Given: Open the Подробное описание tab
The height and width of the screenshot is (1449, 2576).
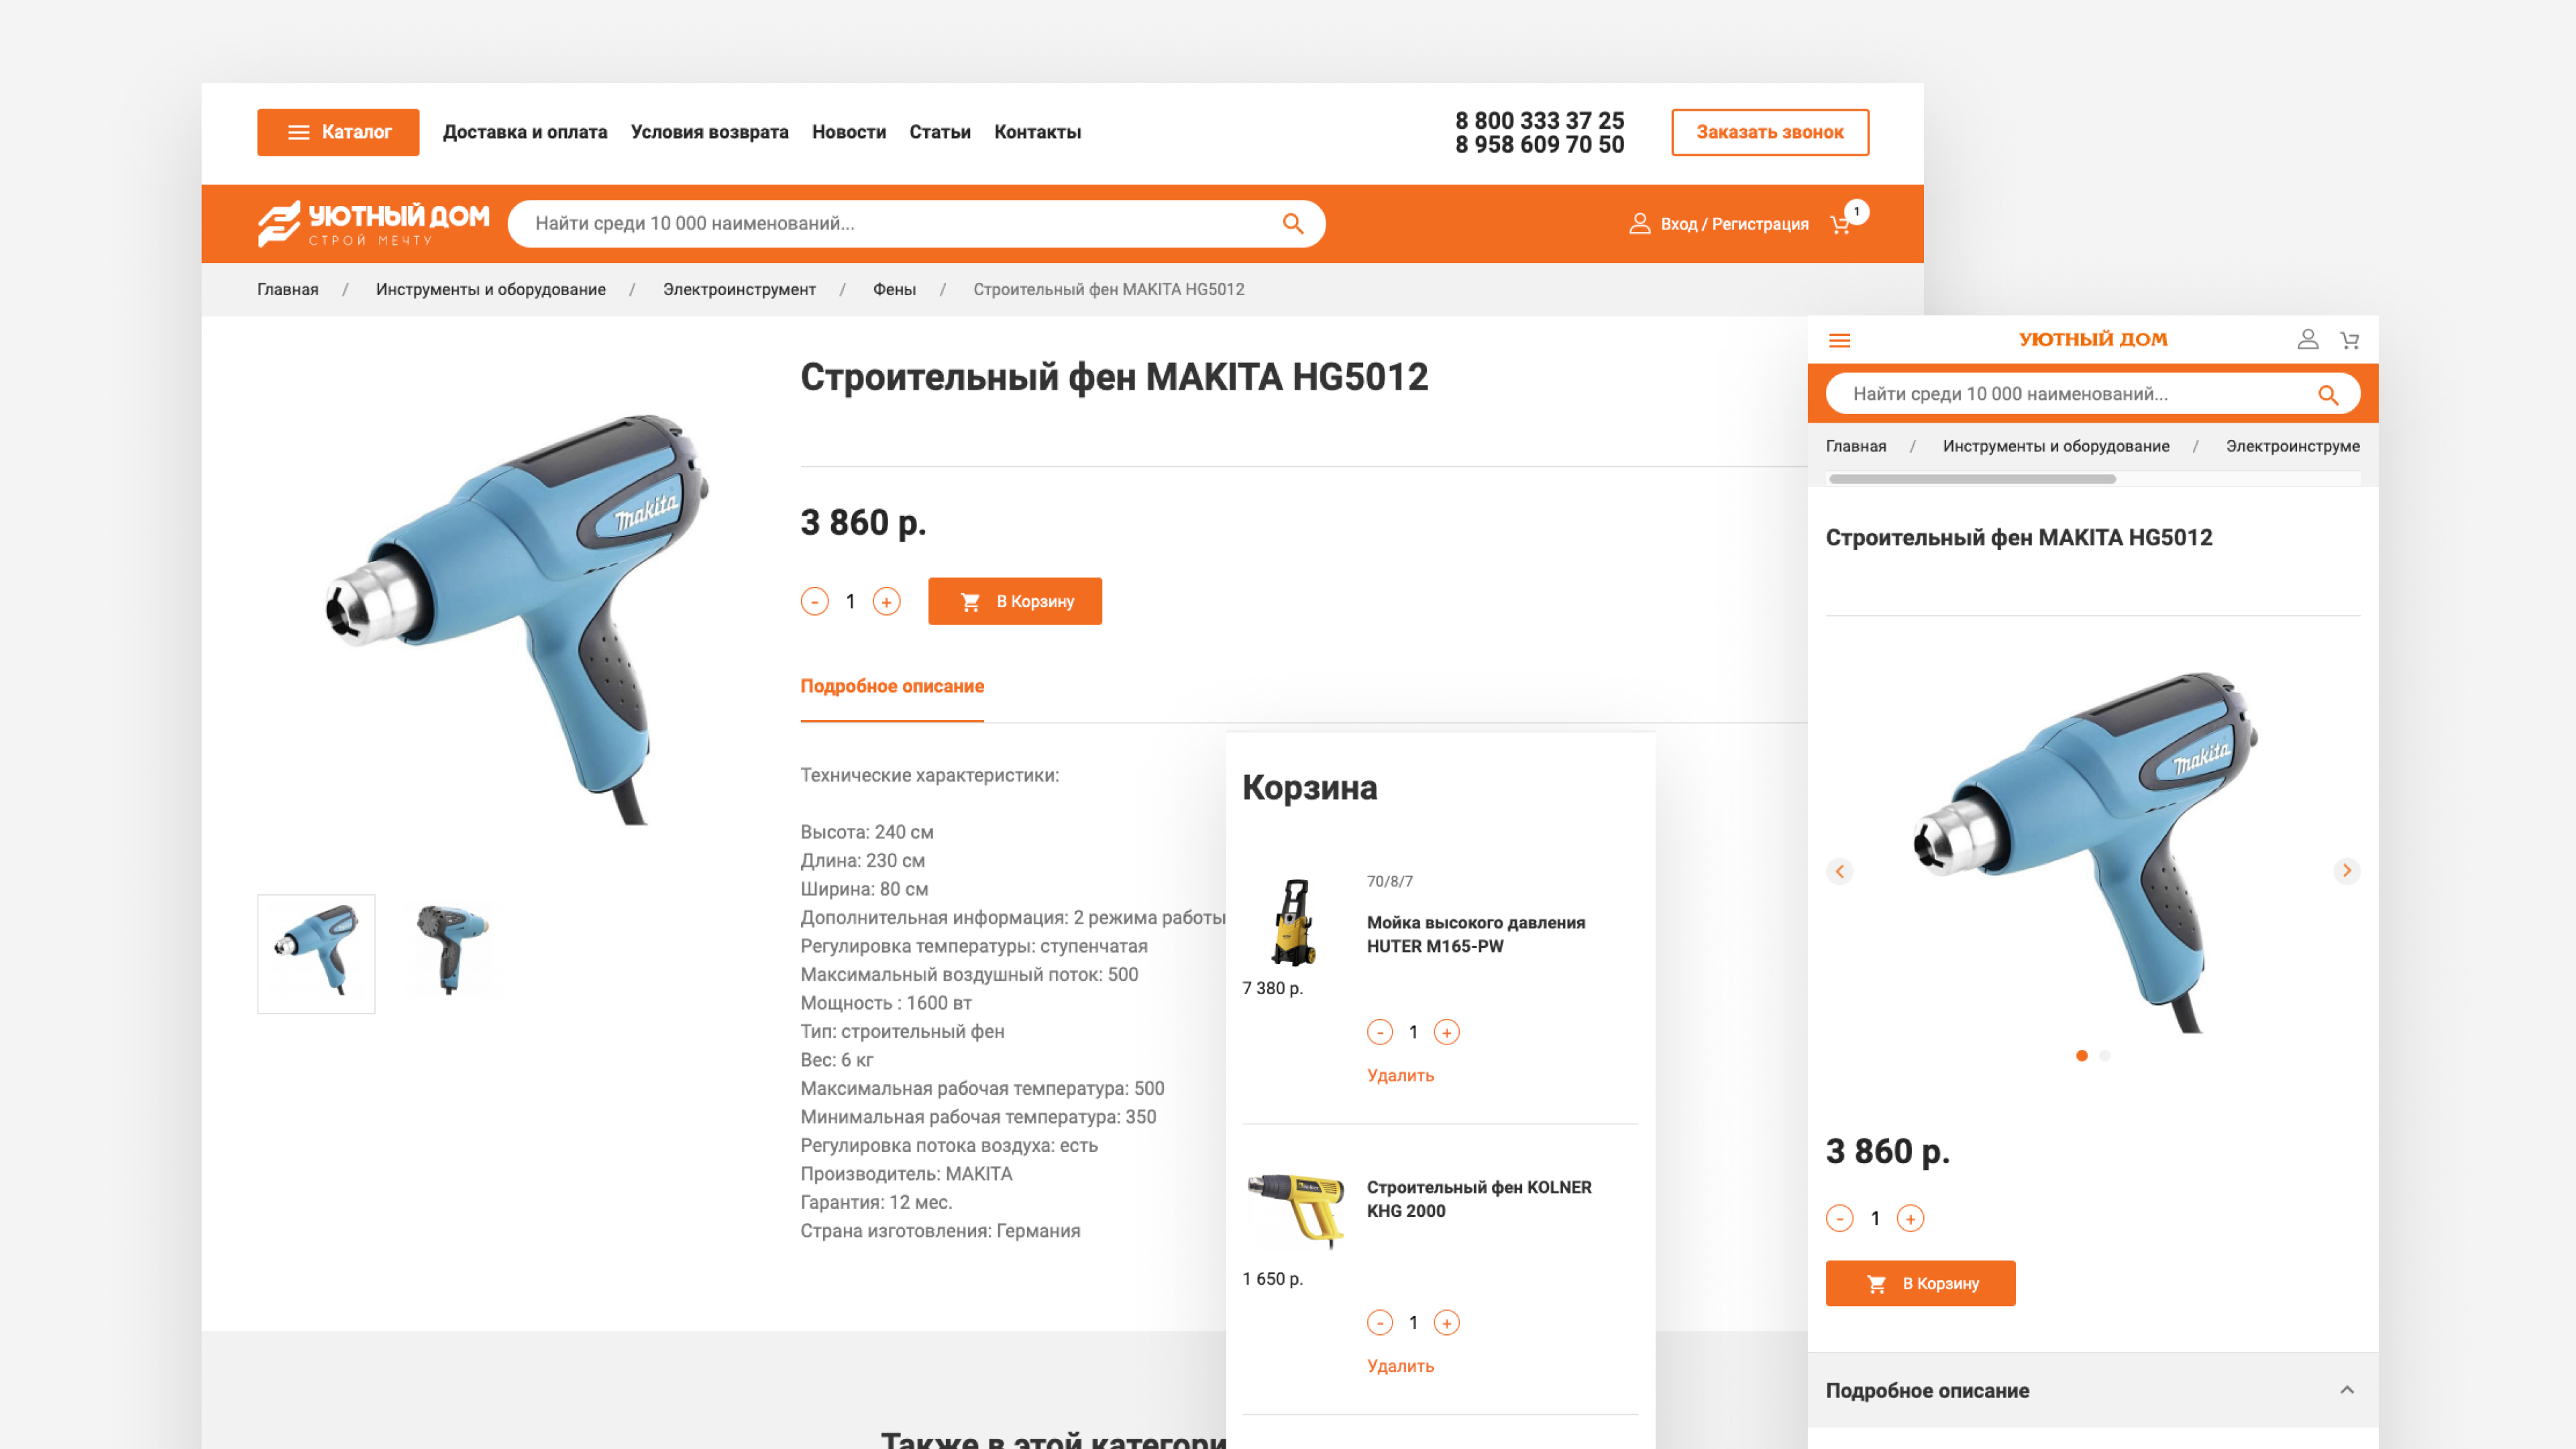Looking at the screenshot, I should click(892, 686).
